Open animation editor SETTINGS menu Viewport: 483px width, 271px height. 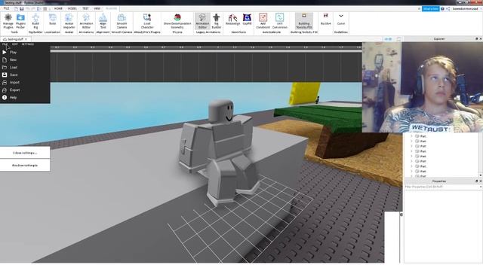point(28,44)
